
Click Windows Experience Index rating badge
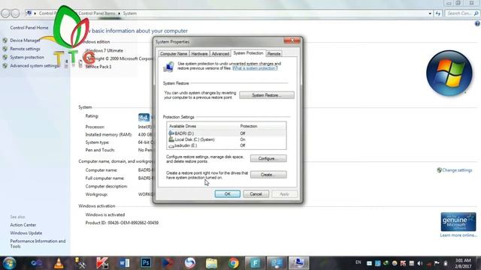point(144,117)
